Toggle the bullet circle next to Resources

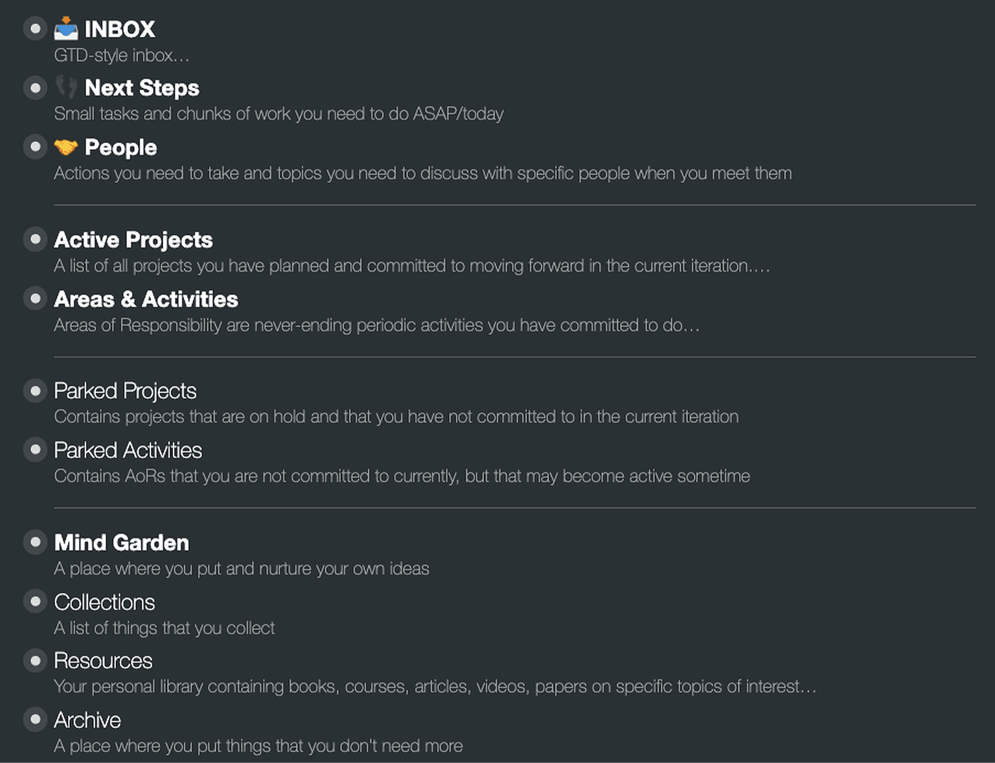click(x=35, y=659)
